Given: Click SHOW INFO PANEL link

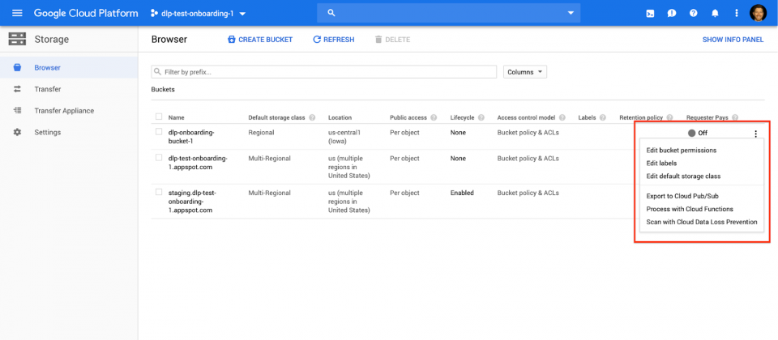Looking at the screenshot, I should [733, 40].
